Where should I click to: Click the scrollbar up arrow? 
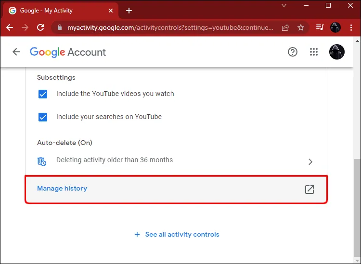coord(357,41)
